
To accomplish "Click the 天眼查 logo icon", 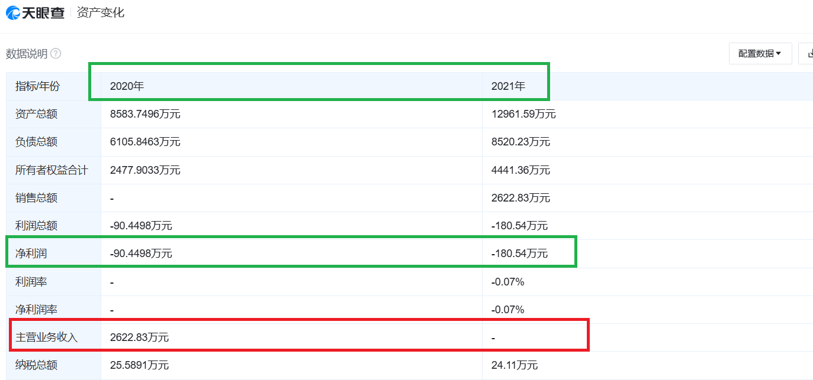I will pos(13,13).
